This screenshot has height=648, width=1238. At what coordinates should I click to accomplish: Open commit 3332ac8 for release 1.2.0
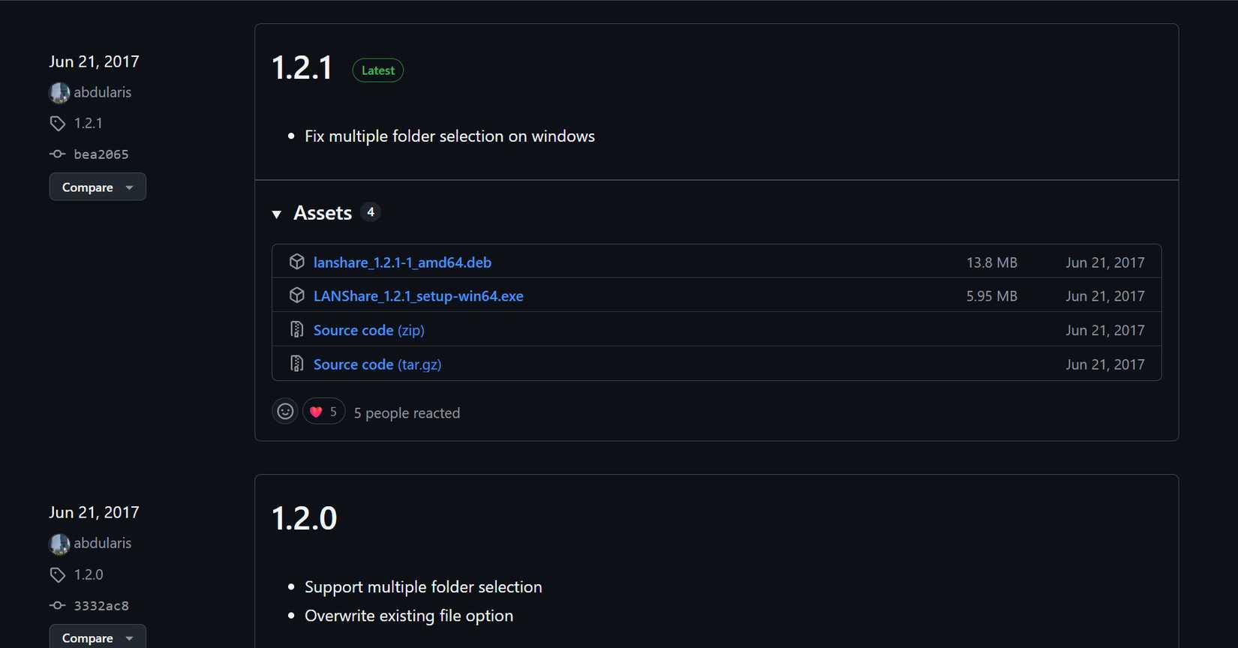point(101,605)
